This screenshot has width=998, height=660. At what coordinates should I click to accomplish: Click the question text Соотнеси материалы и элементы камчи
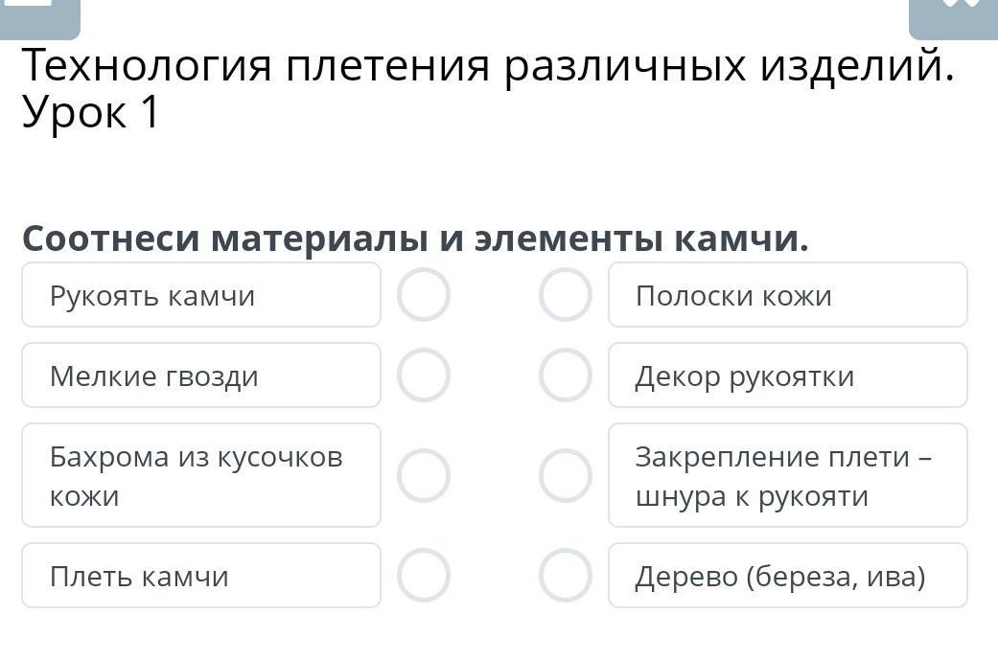pyautogui.click(x=415, y=239)
